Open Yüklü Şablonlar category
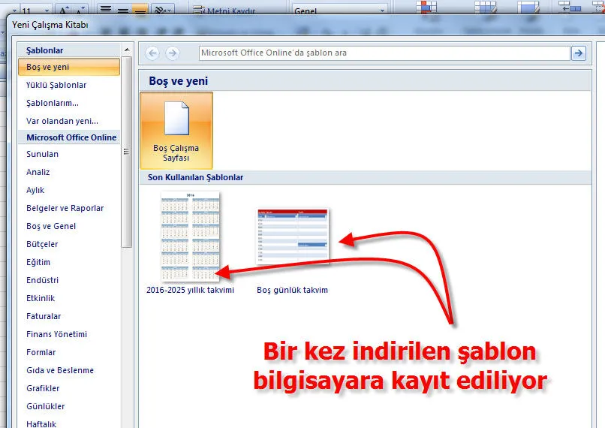This screenshot has height=428, width=605. point(56,85)
